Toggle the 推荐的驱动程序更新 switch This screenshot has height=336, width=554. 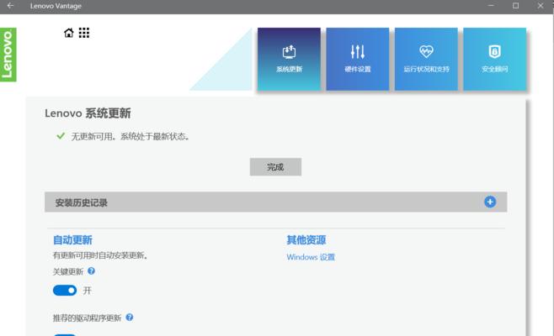pyautogui.click(x=65, y=334)
